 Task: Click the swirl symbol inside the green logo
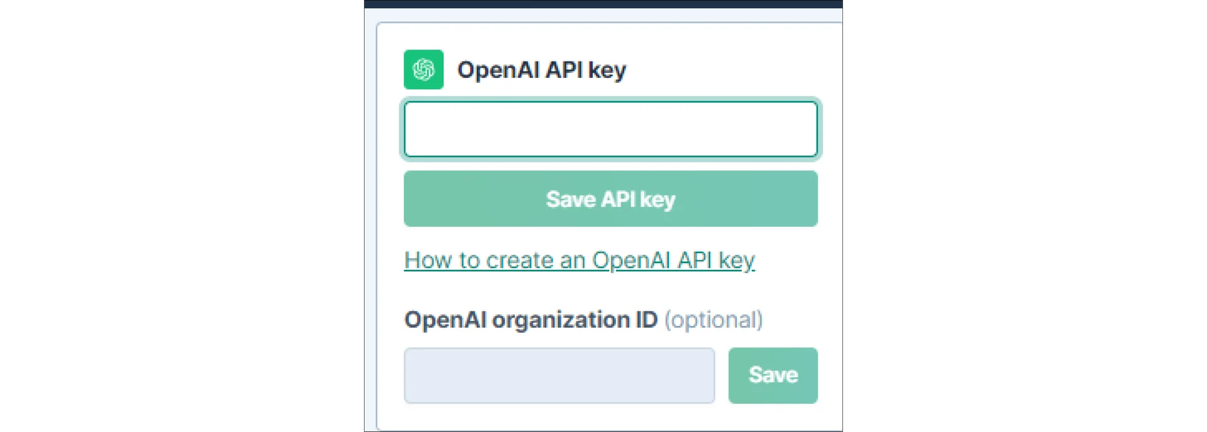pos(423,69)
